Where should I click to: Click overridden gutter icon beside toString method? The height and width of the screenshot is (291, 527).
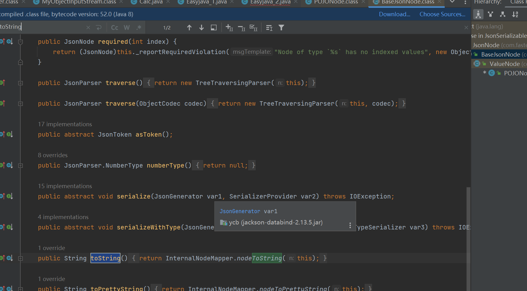point(10,258)
